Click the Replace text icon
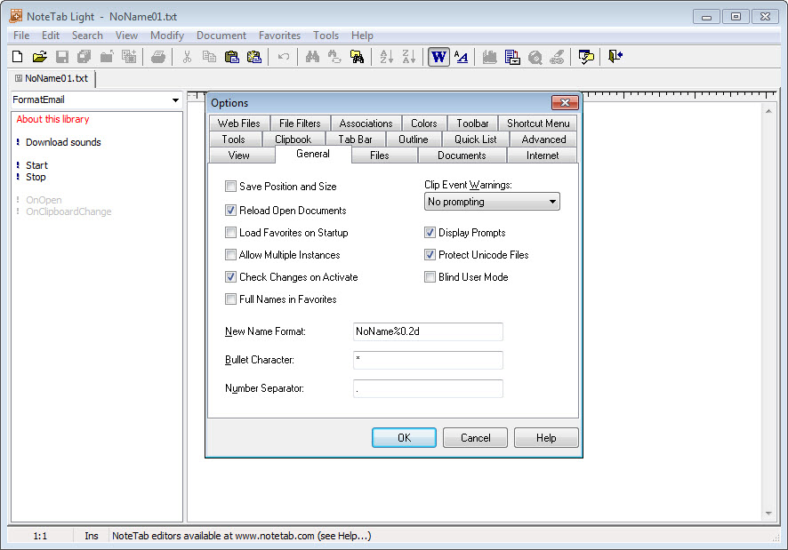Image resolution: width=788 pixels, height=550 pixels. [x=334, y=57]
